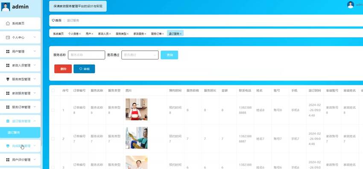The width and height of the screenshot is (363, 169).
Task: Click the platform title banner at top
Action: (x=78, y=6)
